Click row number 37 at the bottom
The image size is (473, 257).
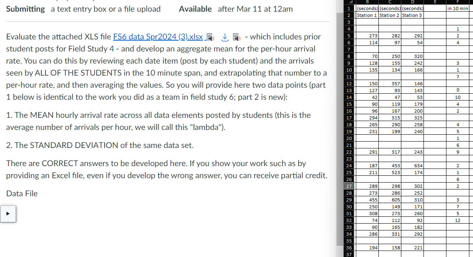point(349,255)
